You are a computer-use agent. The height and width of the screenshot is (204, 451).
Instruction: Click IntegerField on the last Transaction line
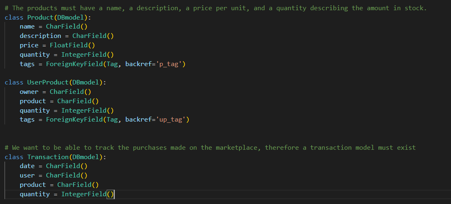[84, 194]
